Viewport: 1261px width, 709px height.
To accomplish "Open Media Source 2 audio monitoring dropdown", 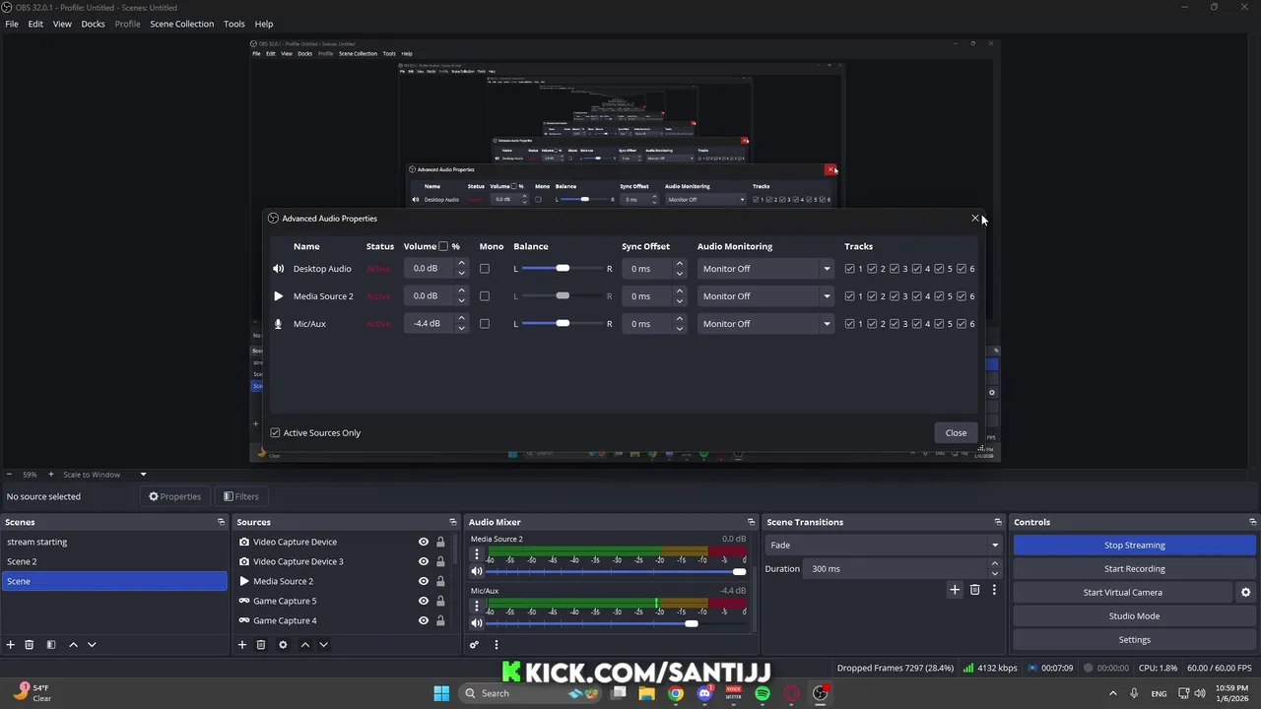I will click(x=765, y=296).
